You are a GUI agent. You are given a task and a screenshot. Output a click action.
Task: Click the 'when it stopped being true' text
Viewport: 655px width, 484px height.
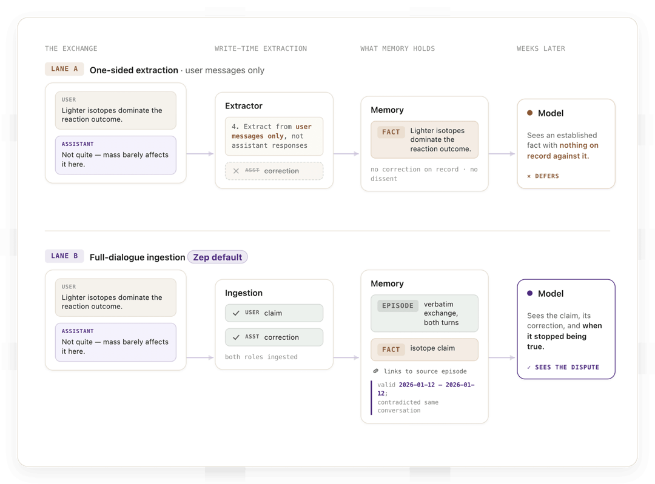(565, 336)
